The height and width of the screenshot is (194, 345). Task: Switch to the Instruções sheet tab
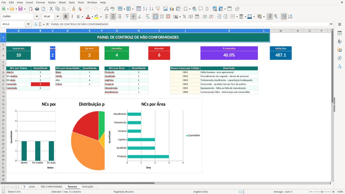tap(88, 187)
